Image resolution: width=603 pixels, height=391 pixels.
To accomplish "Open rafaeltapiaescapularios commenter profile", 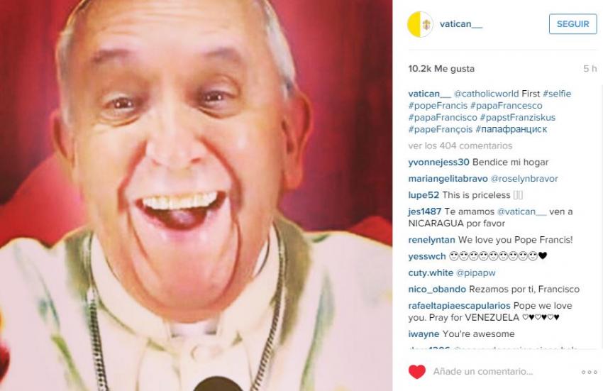I will (x=459, y=306).
